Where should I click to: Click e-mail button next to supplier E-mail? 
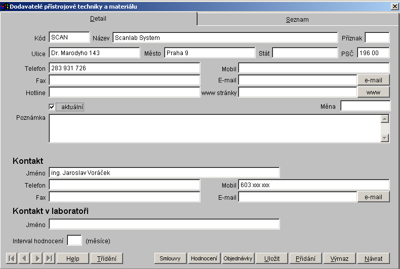tap(373, 80)
